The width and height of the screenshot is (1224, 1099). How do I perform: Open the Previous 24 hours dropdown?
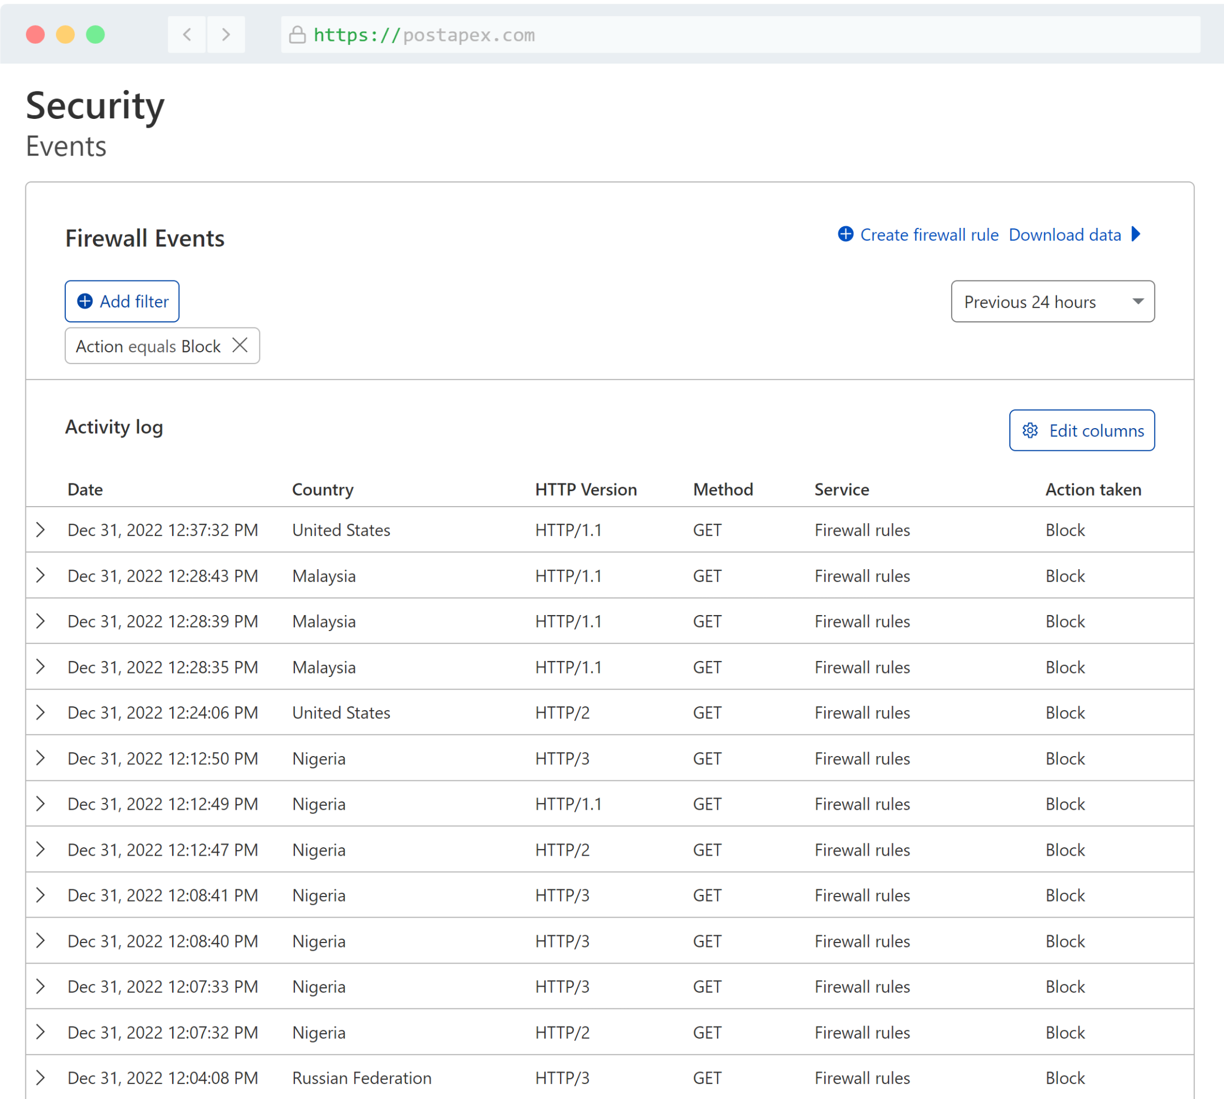[1052, 301]
